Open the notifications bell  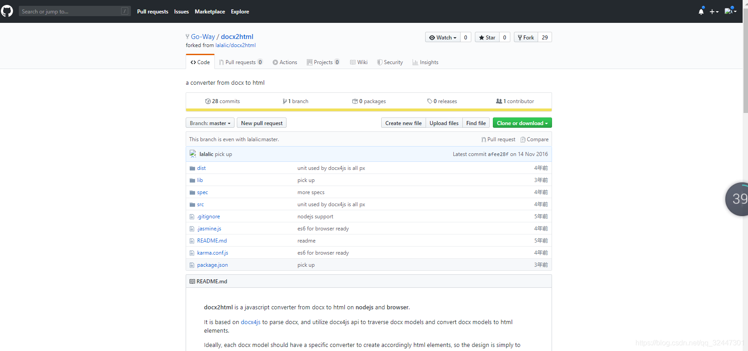(x=701, y=11)
